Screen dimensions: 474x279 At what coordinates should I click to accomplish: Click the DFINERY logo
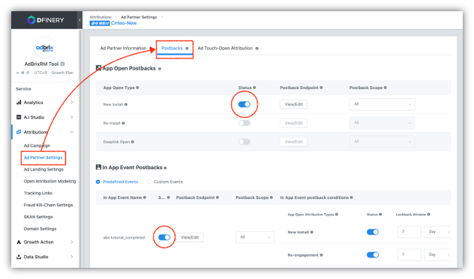[46, 20]
